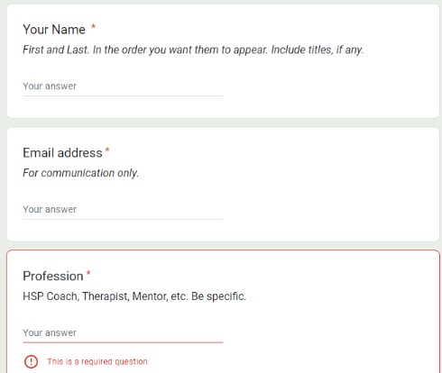
Task: Click the 'Email address' question title
Action: tap(62, 153)
